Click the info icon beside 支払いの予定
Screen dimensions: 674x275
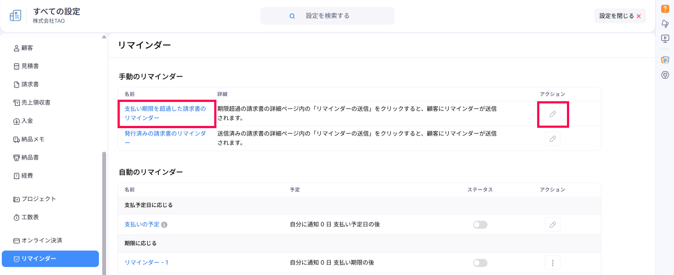click(x=164, y=225)
